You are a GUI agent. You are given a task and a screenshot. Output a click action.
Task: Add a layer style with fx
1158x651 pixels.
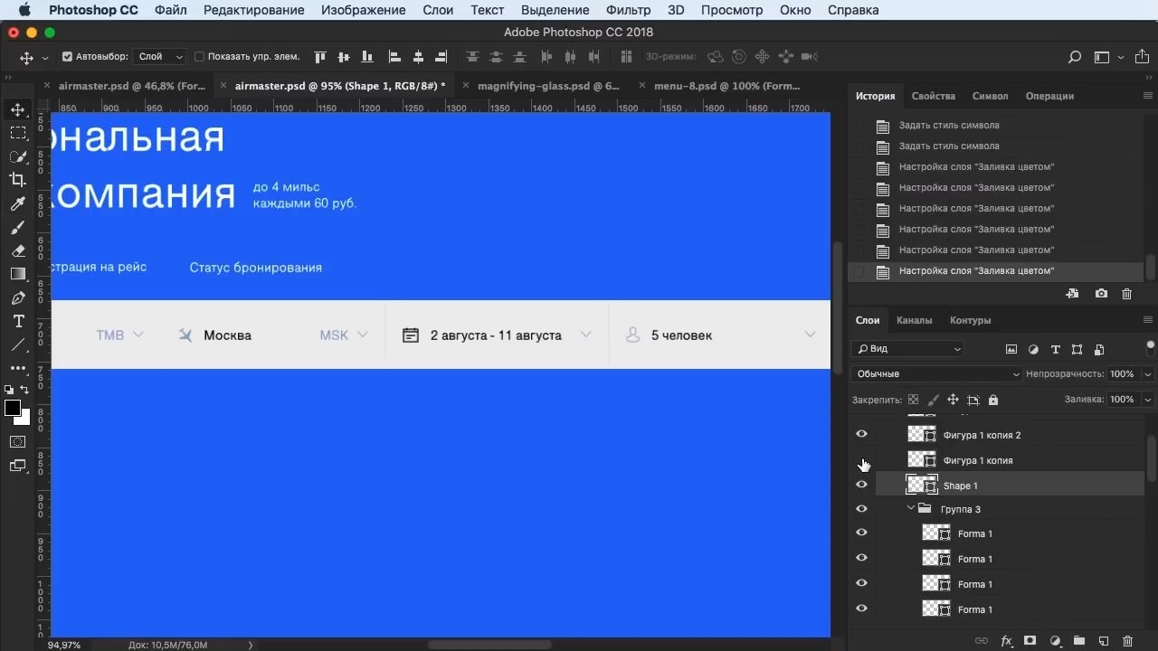click(1006, 641)
